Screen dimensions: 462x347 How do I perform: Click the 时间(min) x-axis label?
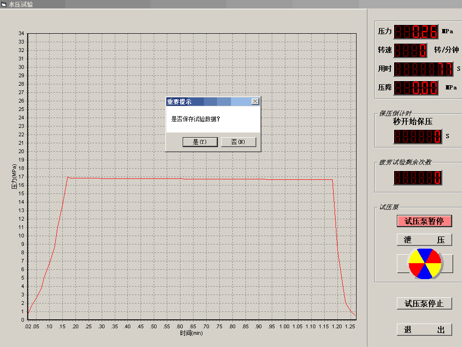pos(191,333)
